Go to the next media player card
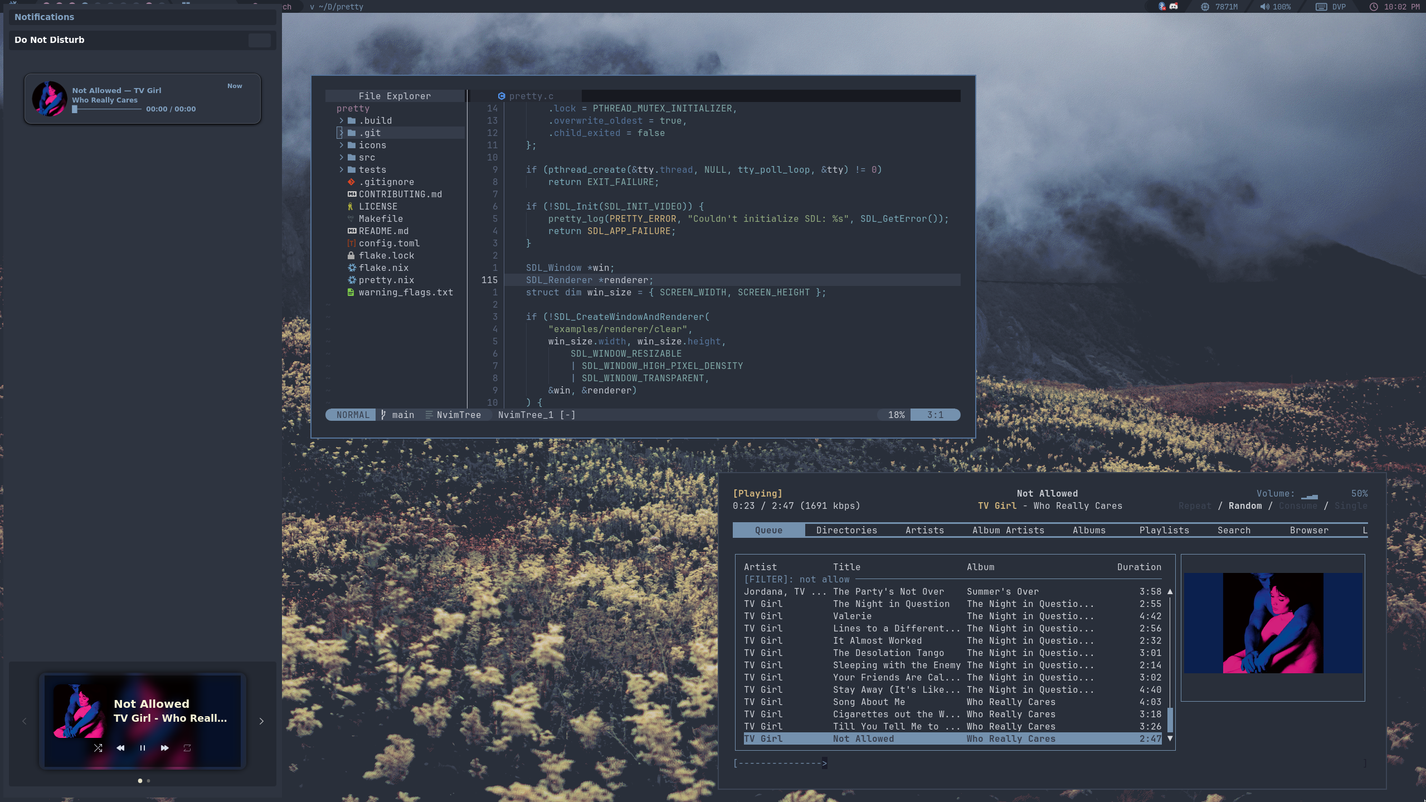Image resolution: width=1426 pixels, height=802 pixels. [x=261, y=721]
